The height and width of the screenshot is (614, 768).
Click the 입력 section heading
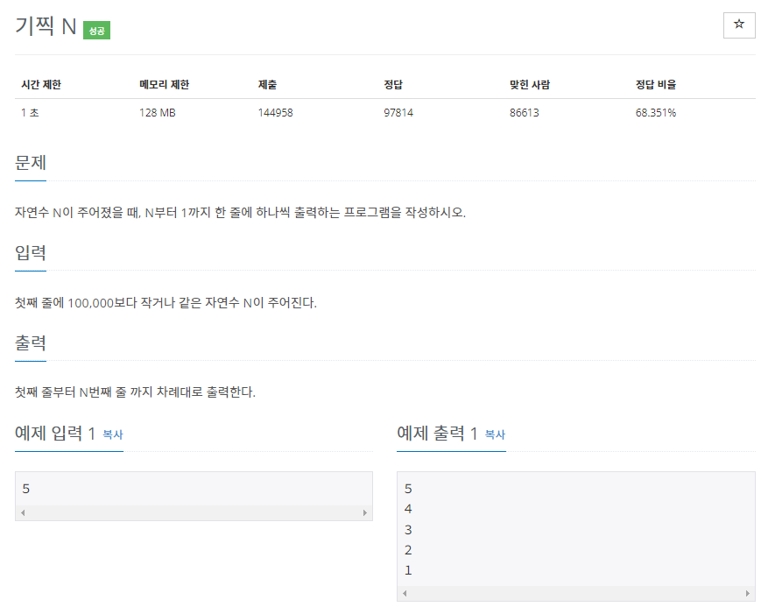point(31,253)
